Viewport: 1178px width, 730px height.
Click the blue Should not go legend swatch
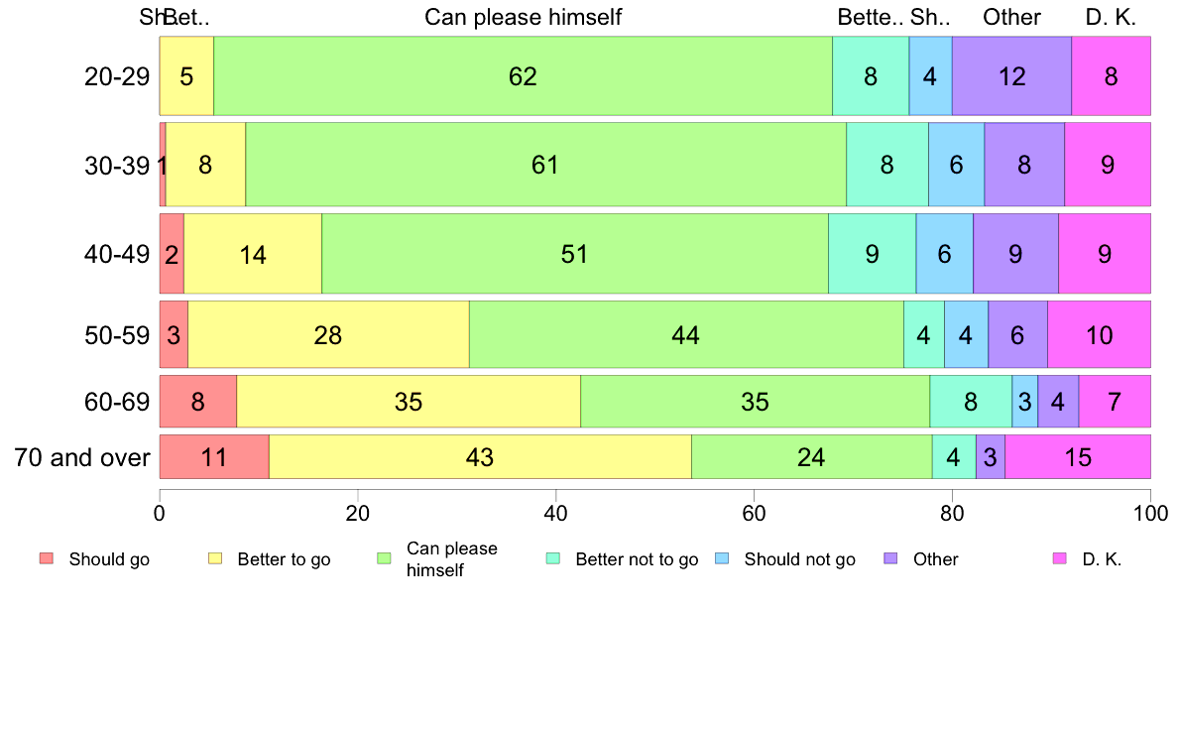pyautogui.click(x=722, y=557)
